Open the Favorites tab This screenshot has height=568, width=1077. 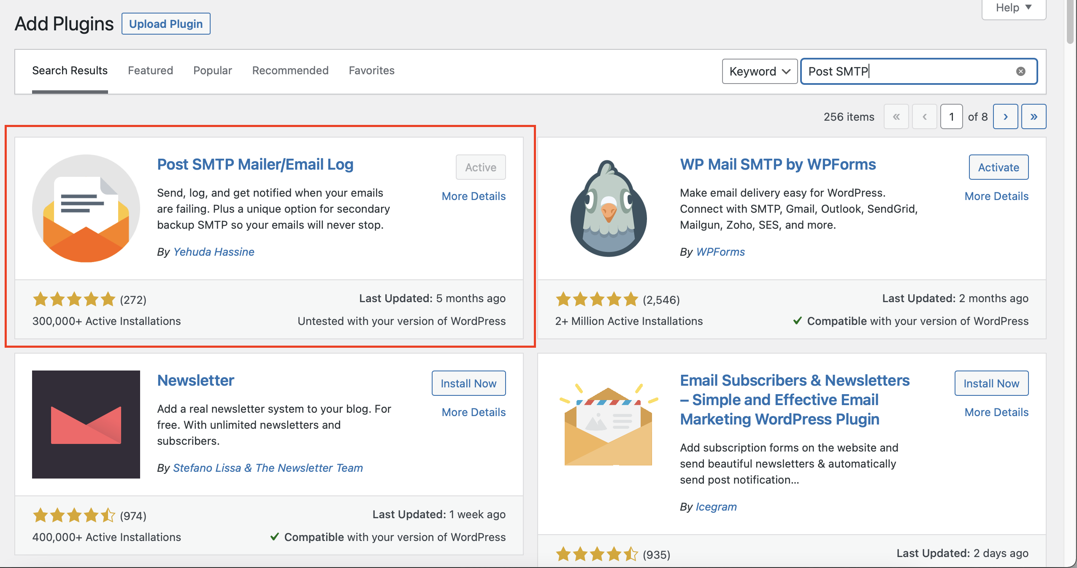tap(371, 70)
